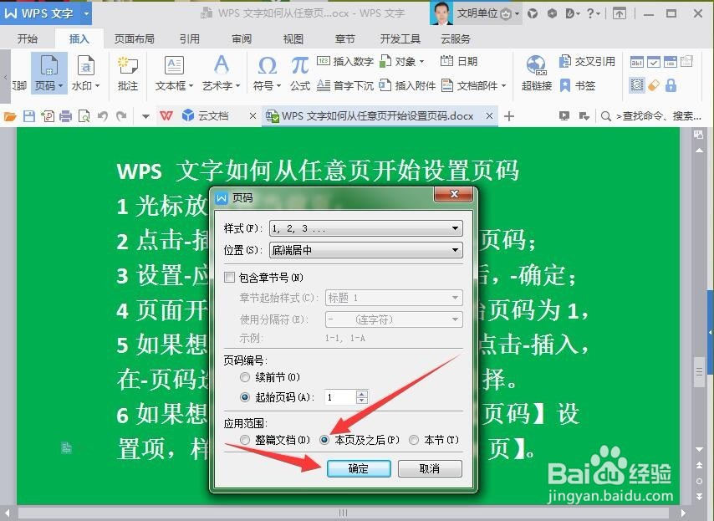Viewport: 714px width, 521px height.
Task: Switch to the 引用 tab
Action: click(x=190, y=39)
